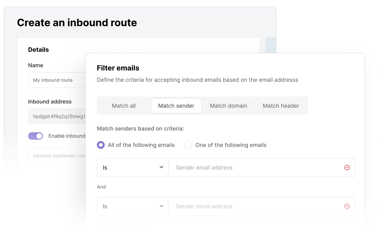
Task: Select One of the following emails
Action: (x=188, y=145)
